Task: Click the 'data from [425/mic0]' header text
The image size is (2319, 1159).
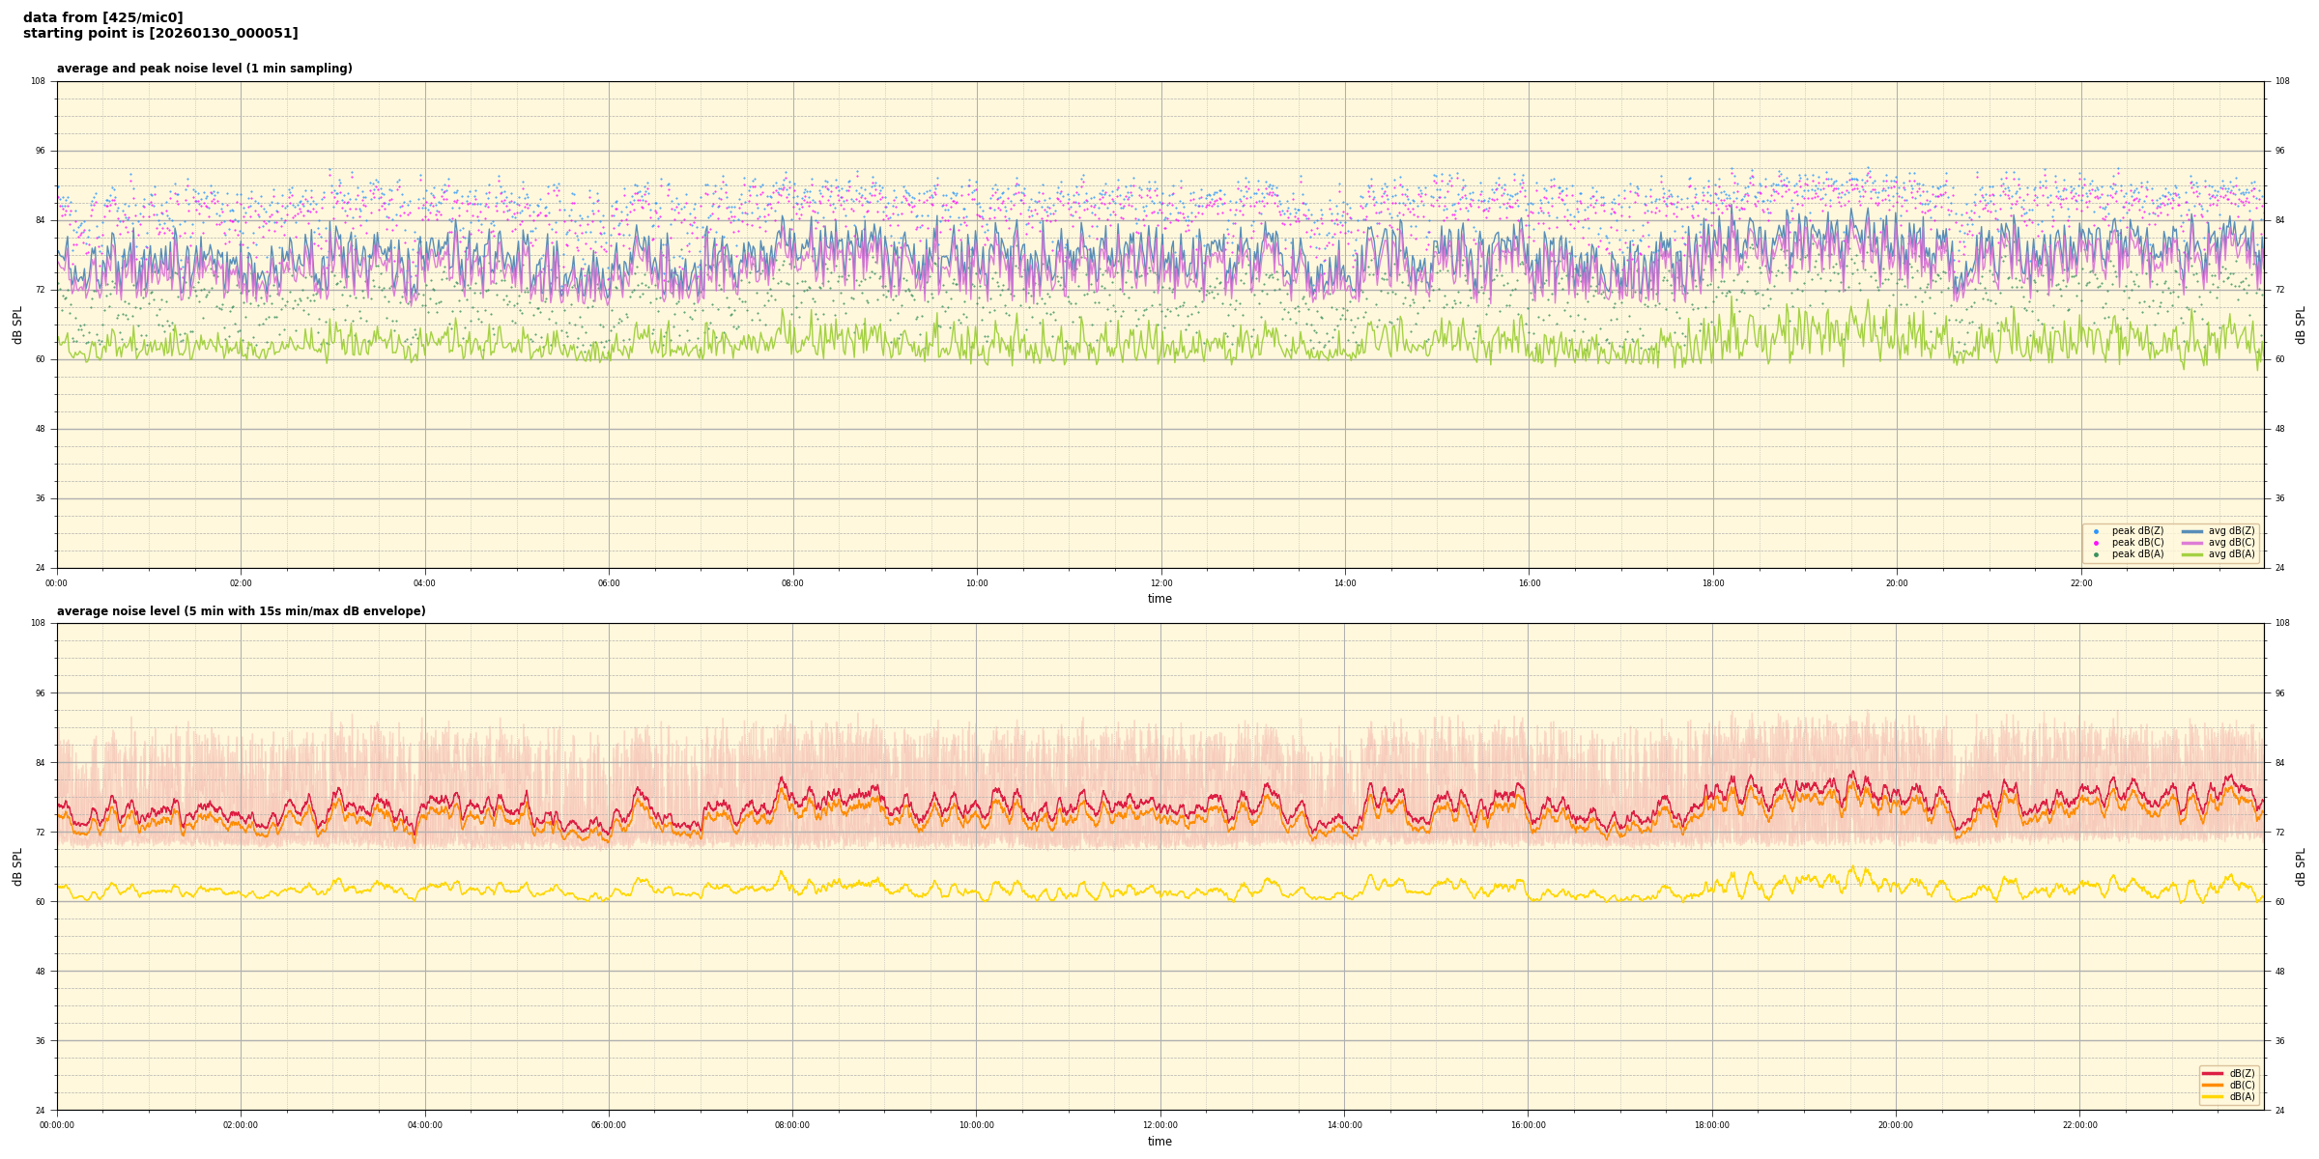Action: [102, 17]
